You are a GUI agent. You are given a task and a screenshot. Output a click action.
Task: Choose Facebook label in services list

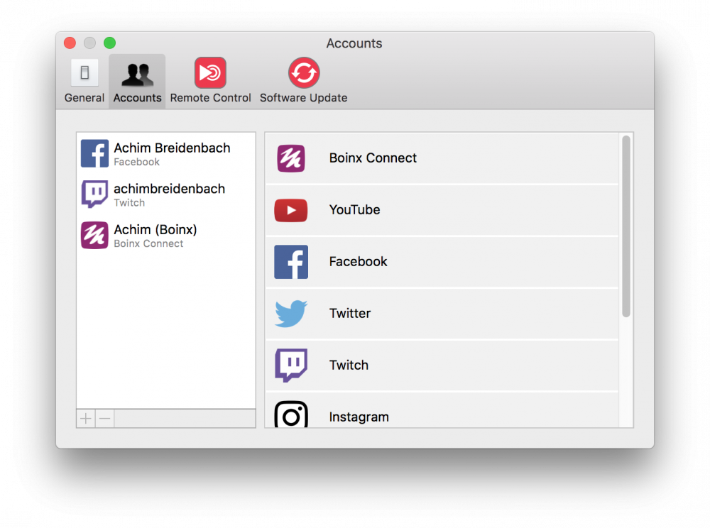tap(358, 261)
